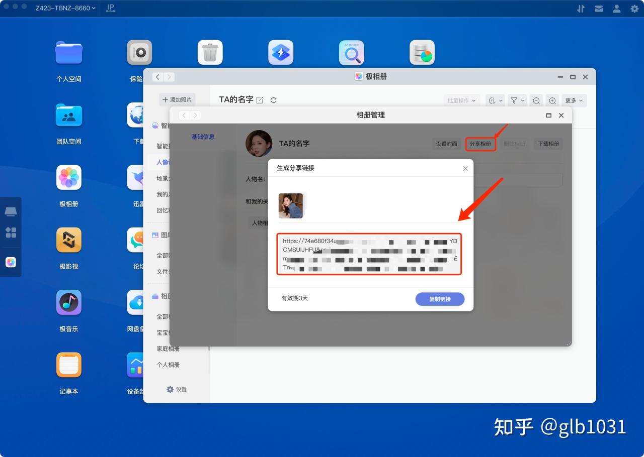Image resolution: width=644 pixels, height=457 pixels.
Task: Open the sort order dropdown
Action: pos(494,100)
